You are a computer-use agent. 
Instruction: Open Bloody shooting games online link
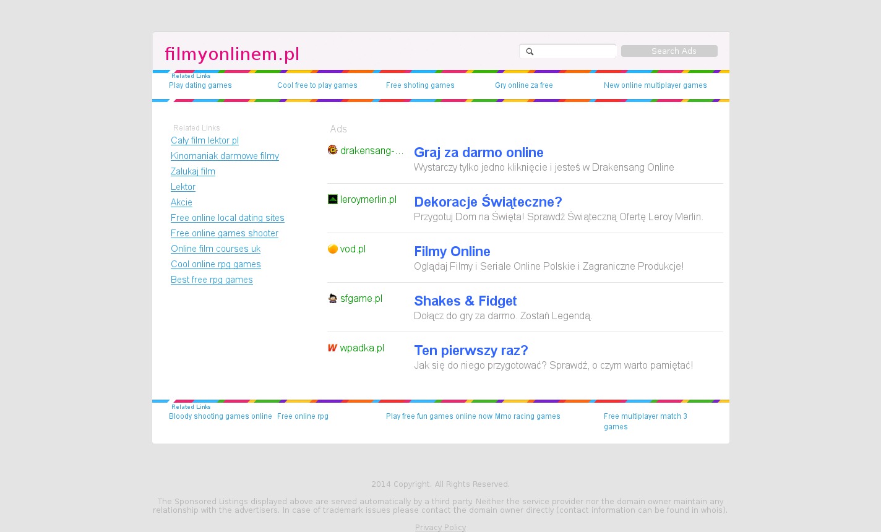pos(220,416)
